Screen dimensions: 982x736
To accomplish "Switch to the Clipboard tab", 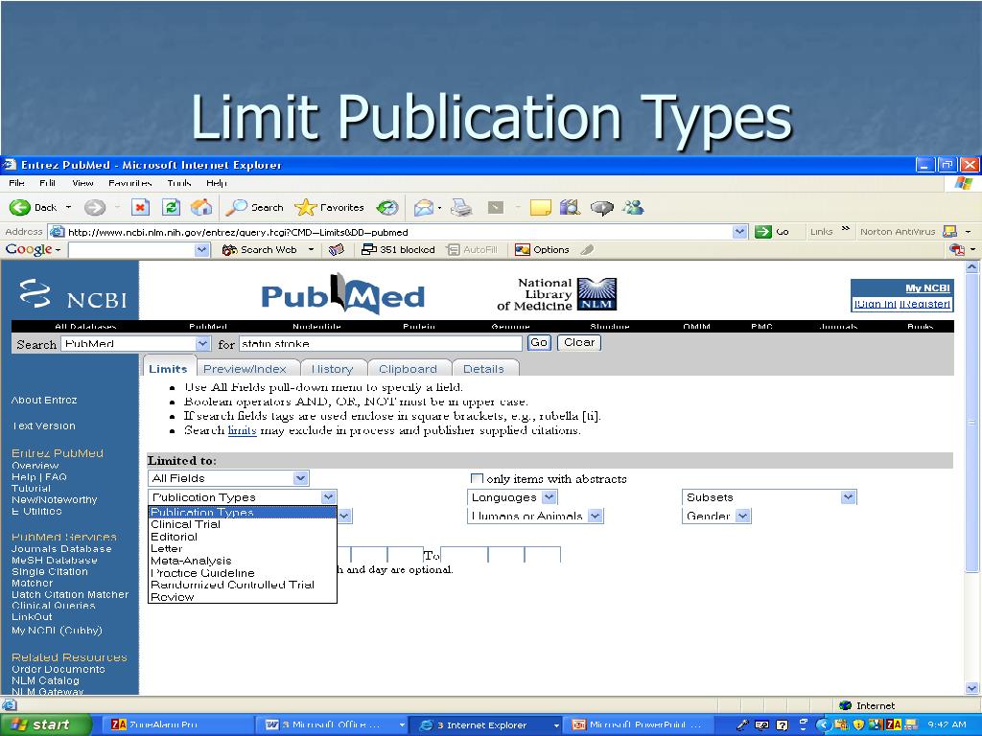I will click(408, 369).
